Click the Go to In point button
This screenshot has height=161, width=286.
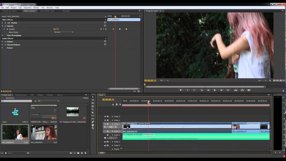202,90
